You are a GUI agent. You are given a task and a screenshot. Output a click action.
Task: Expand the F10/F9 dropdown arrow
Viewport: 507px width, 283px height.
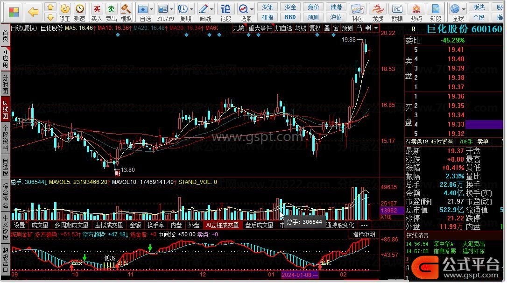click(x=171, y=9)
